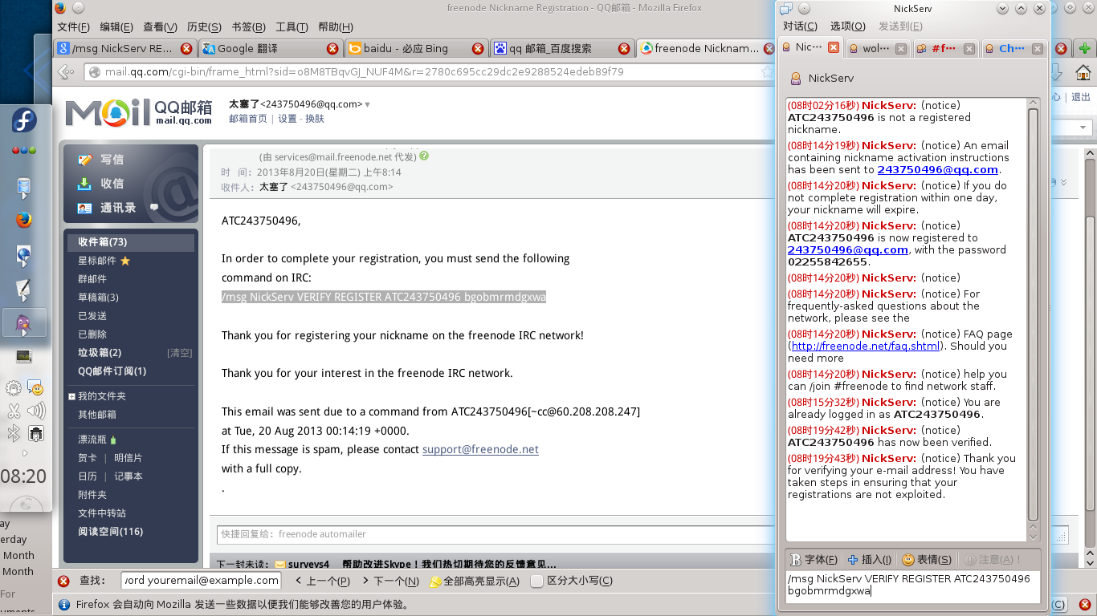This screenshot has height=616, width=1097.
Task: Click the Fedora launcher icon in the panel
Action: 24,122
